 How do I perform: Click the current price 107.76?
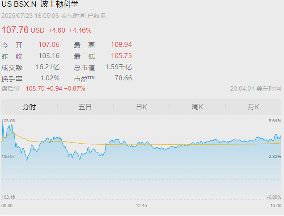(x=15, y=30)
